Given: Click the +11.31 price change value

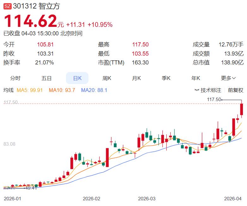Looking at the screenshot, I should point(75,25).
